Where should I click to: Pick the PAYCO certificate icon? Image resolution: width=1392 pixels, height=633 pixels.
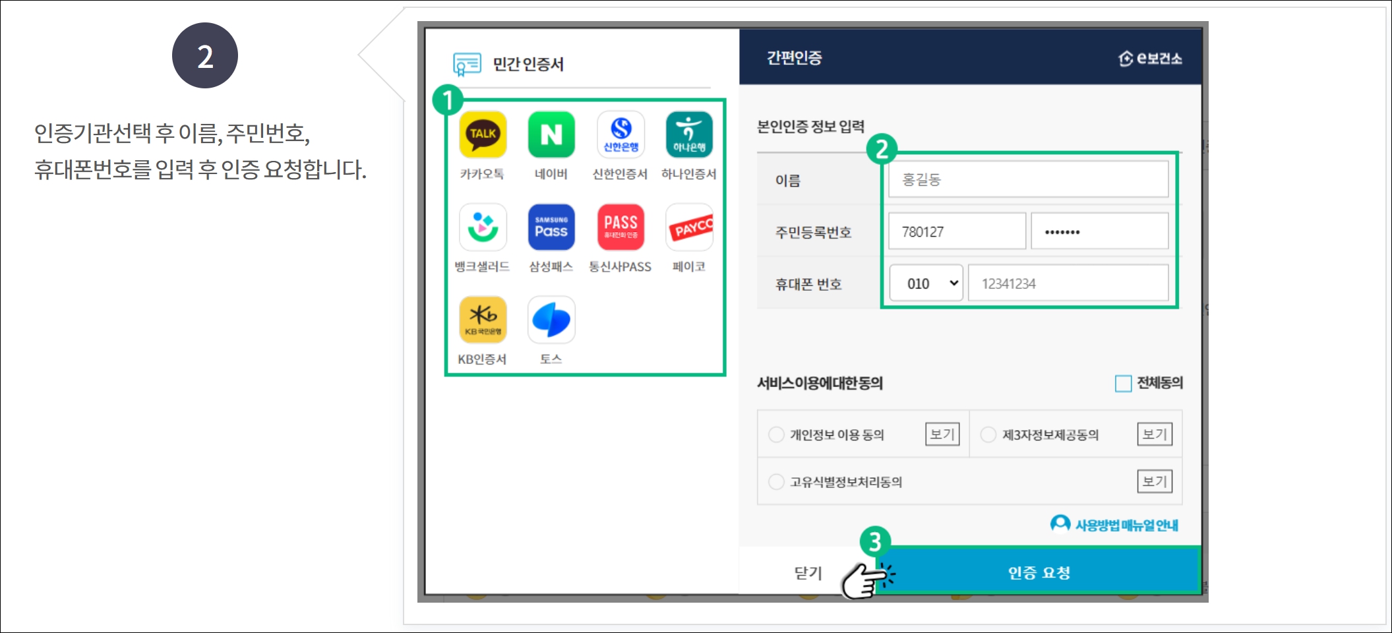coord(689,227)
